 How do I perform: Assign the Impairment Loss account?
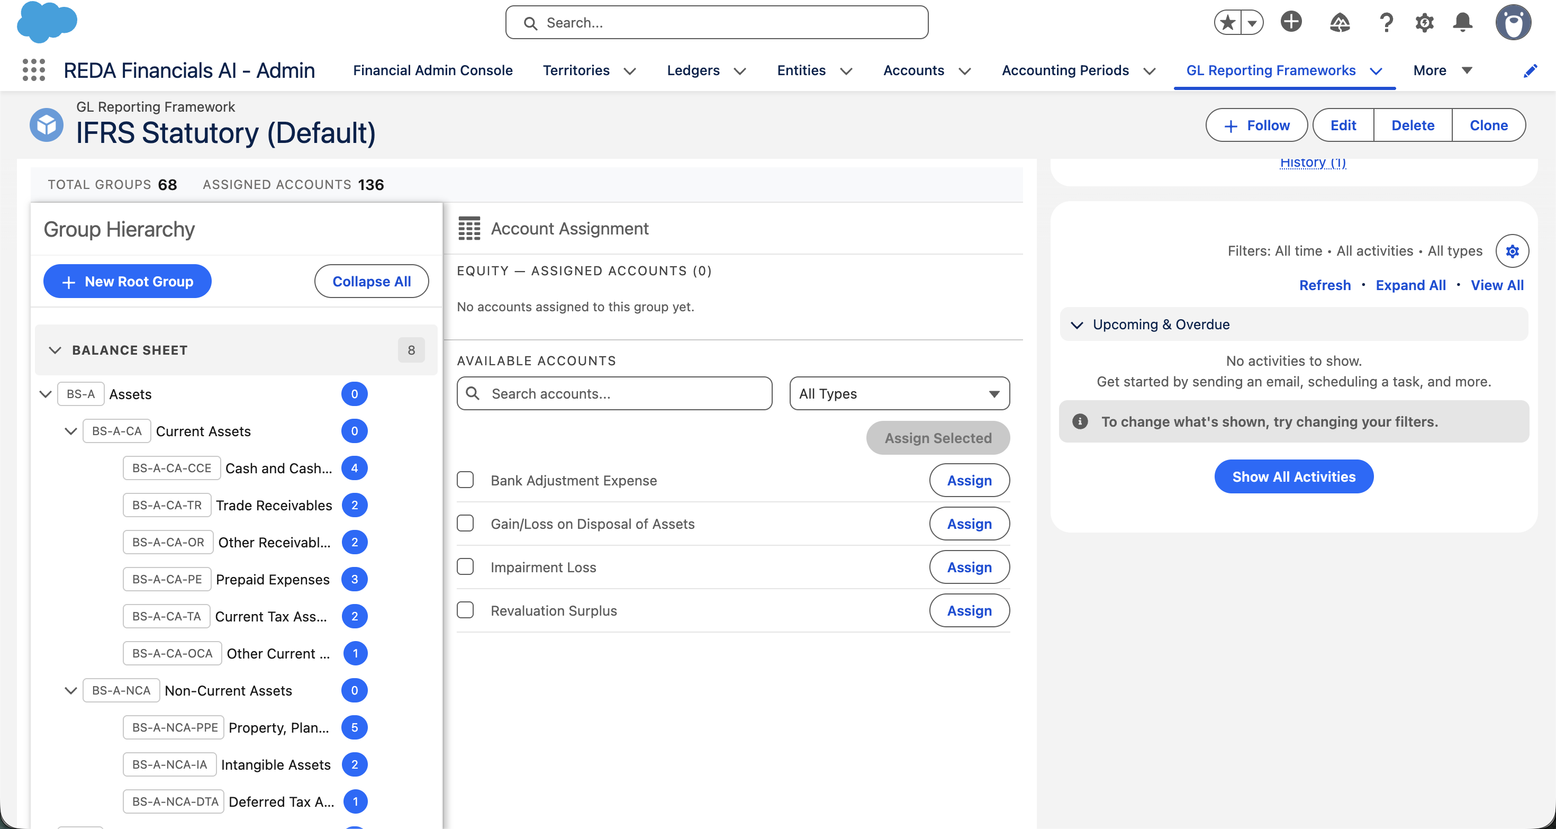(969, 567)
